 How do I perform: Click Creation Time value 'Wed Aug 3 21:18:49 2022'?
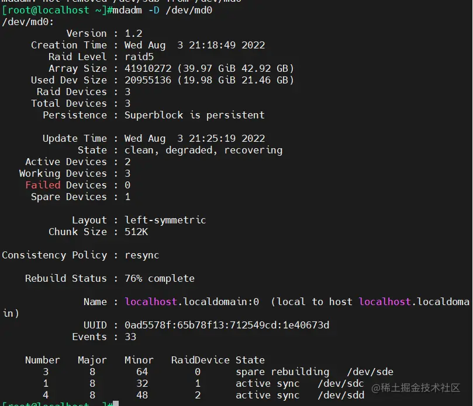point(195,45)
